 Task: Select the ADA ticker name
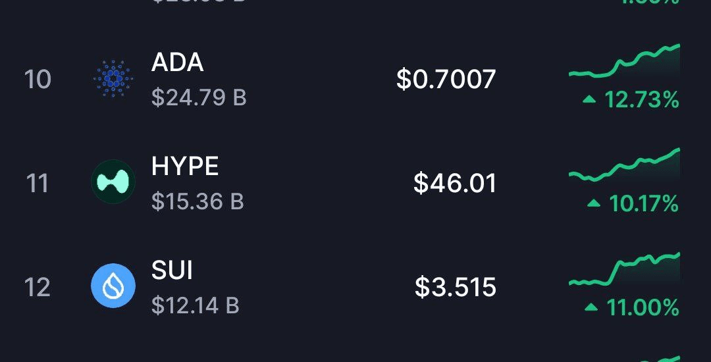pyautogui.click(x=177, y=63)
